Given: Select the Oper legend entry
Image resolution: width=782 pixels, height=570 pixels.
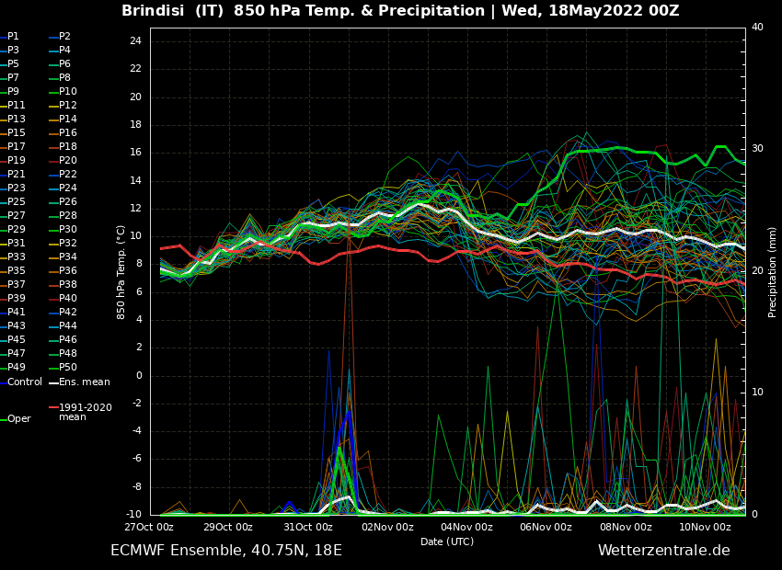Looking at the screenshot, I should pyautogui.click(x=18, y=419).
